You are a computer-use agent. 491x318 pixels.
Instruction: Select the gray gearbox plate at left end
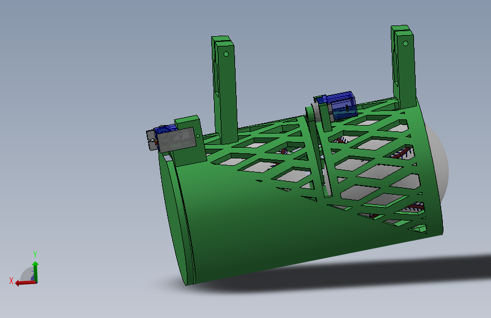[176, 139]
